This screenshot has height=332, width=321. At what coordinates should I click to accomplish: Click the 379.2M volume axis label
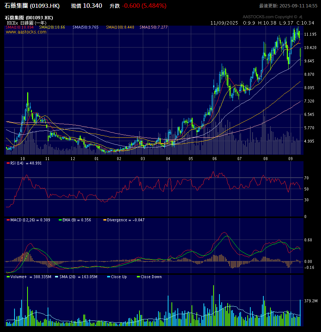coord(311,301)
